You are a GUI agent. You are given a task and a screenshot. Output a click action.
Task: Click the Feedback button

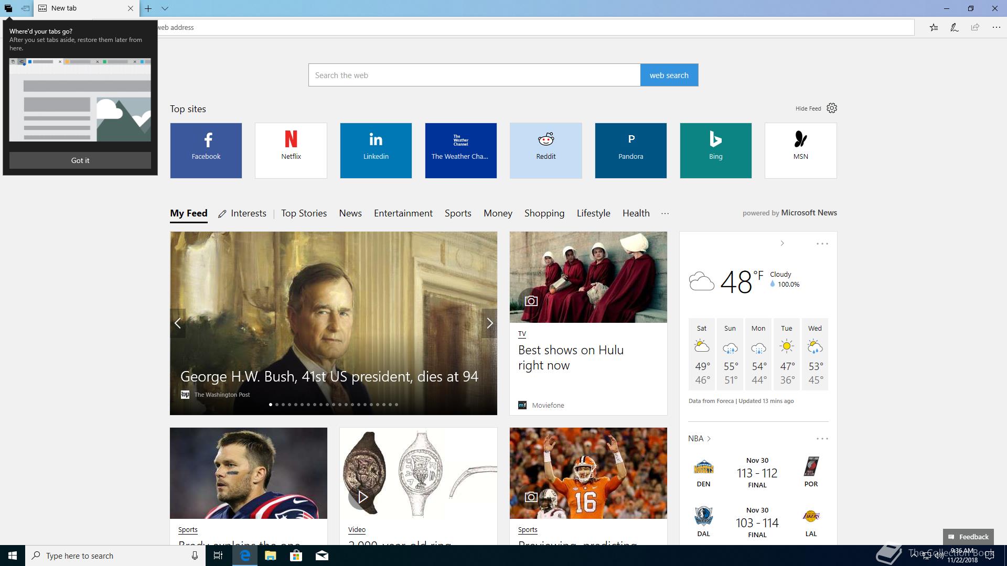[x=968, y=537]
